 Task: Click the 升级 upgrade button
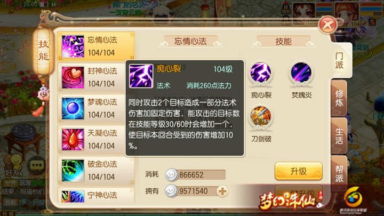[x=298, y=171]
